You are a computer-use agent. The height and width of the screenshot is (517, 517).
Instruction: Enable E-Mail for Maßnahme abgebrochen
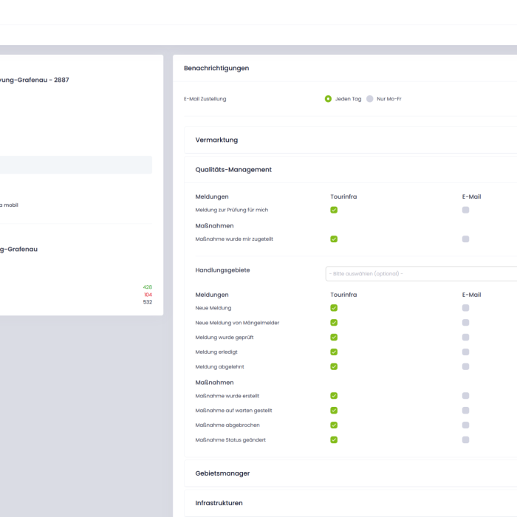pyautogui.click(x=465, y=425)
